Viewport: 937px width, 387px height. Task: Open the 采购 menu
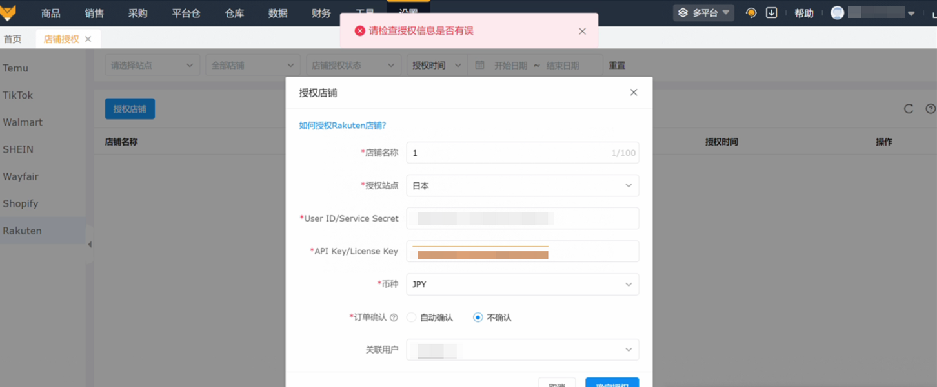tap(137, 13)
